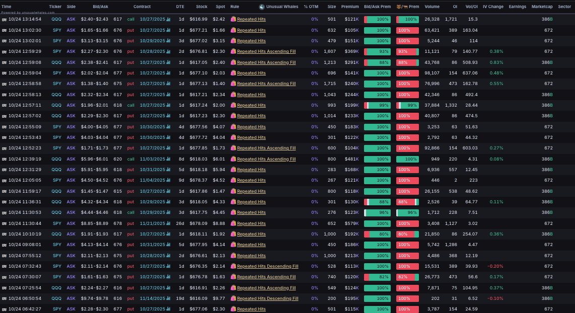Sort by the Premium column header

coord(350,7)
